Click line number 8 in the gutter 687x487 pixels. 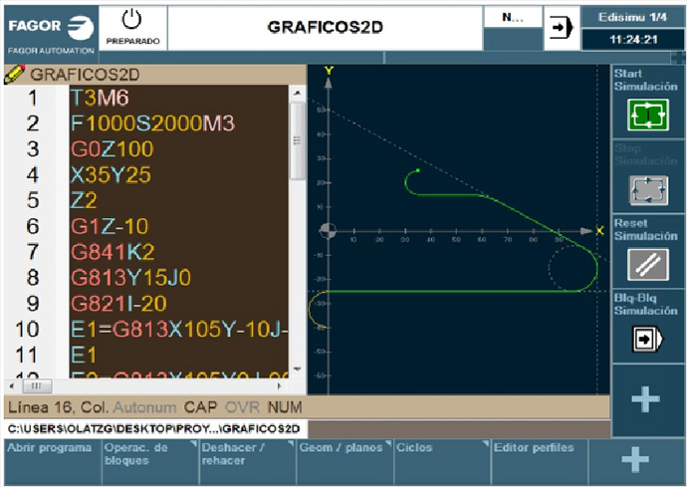(x=33, y=278)
